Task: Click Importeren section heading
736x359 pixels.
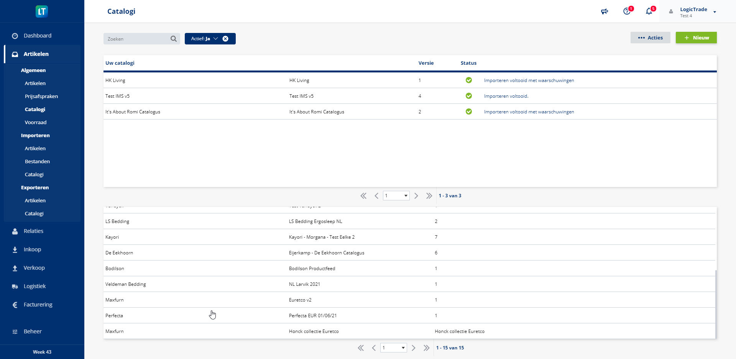Action: [35, 135]
